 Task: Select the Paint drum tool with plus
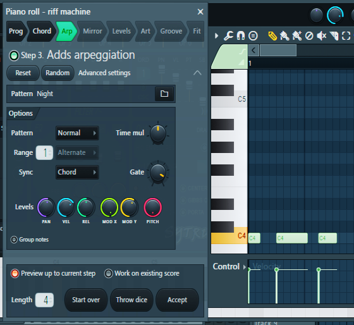point(297,36)
